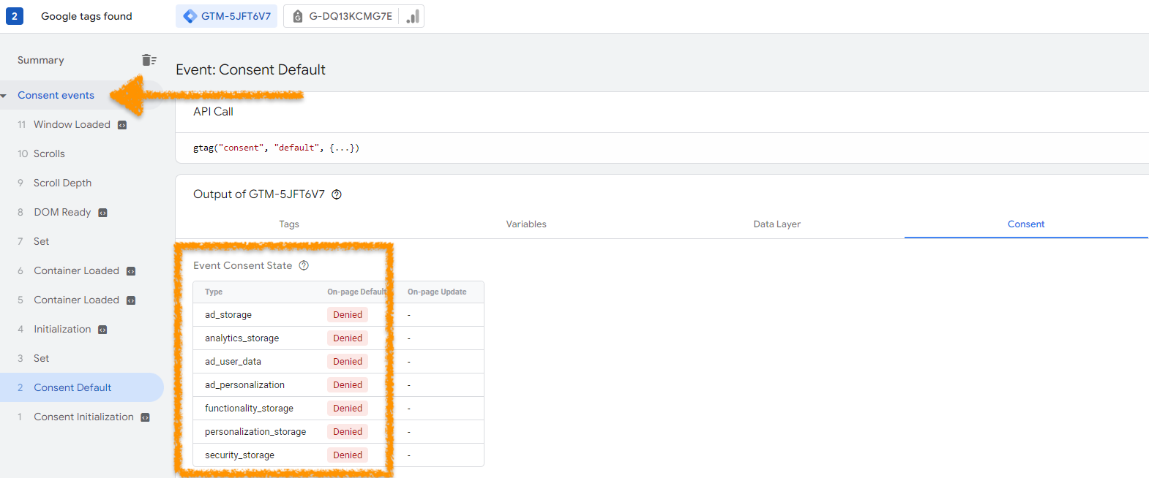The image size is (1149, 478).
Task: Switch to the Tags tab
Action: 289,224
